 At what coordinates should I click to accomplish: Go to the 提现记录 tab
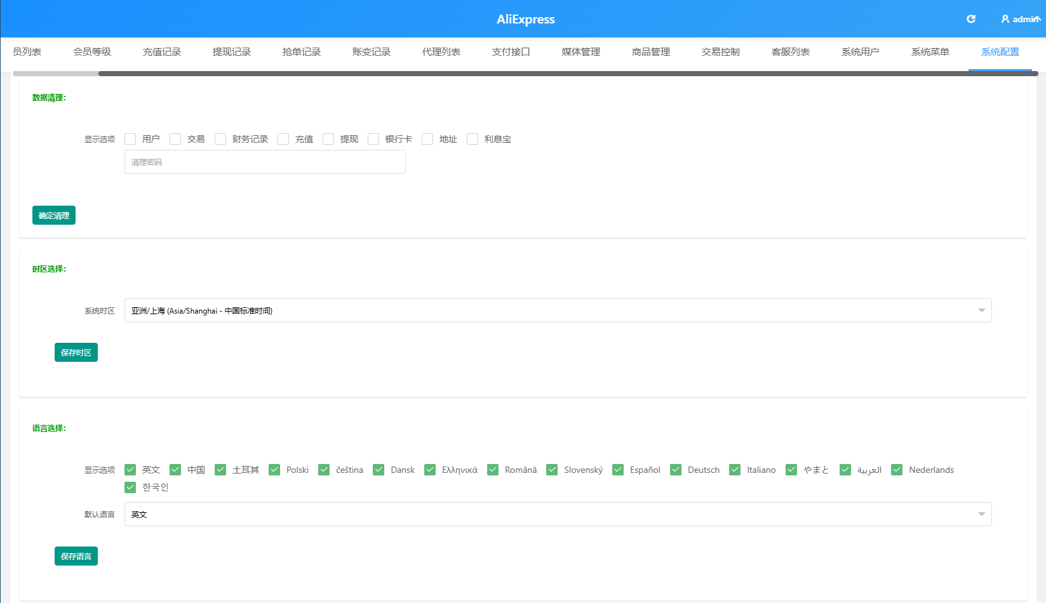(x=232, y=52)
